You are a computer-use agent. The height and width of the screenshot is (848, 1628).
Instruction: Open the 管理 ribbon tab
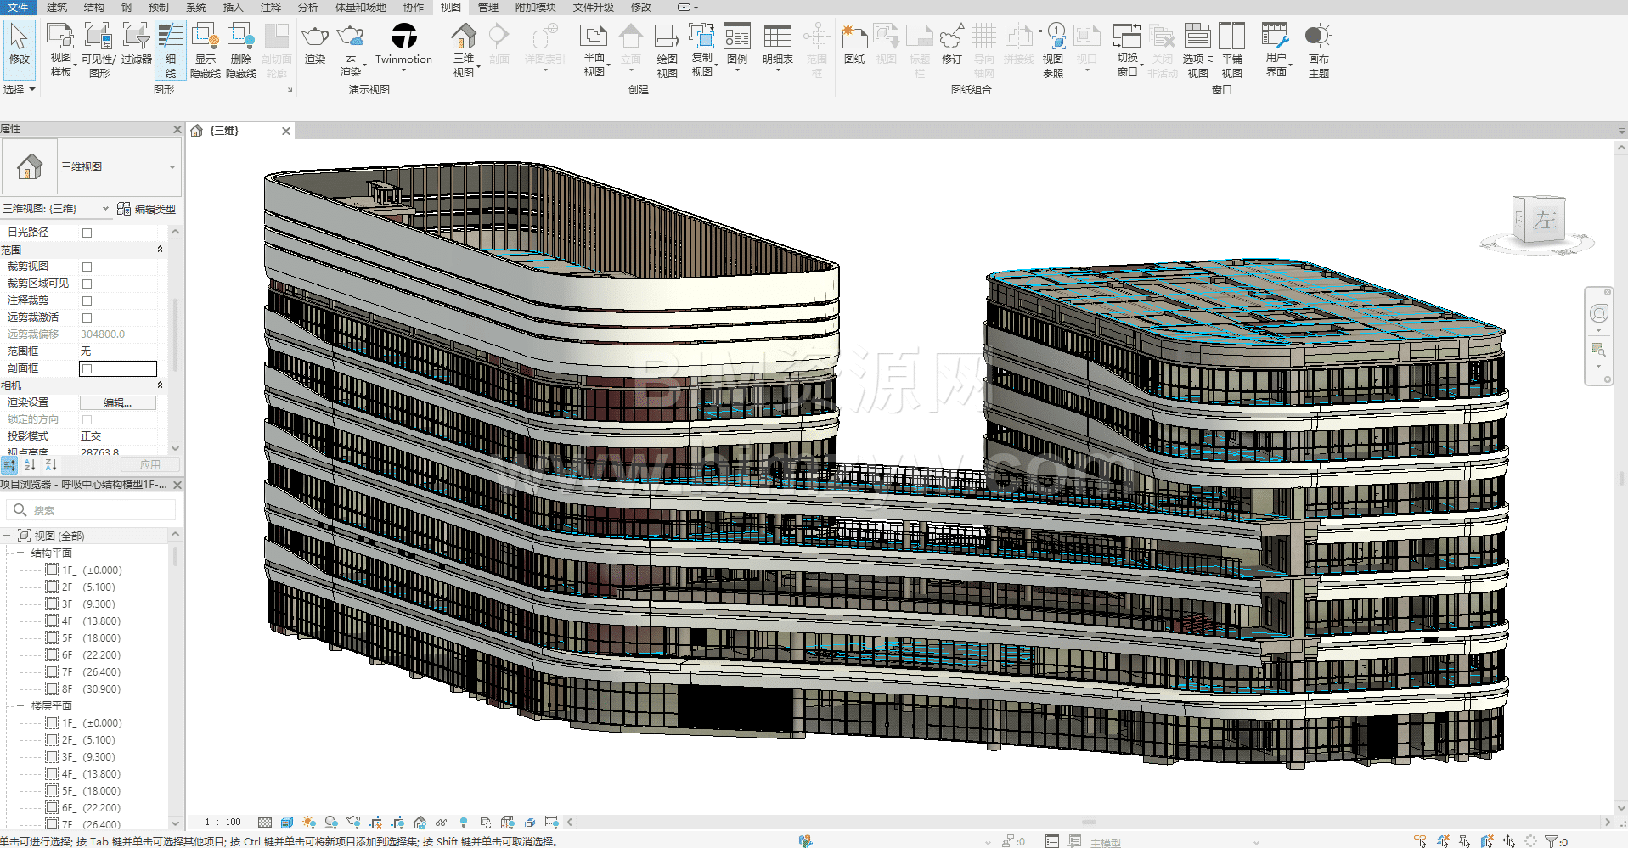click(x=487, y=7)
